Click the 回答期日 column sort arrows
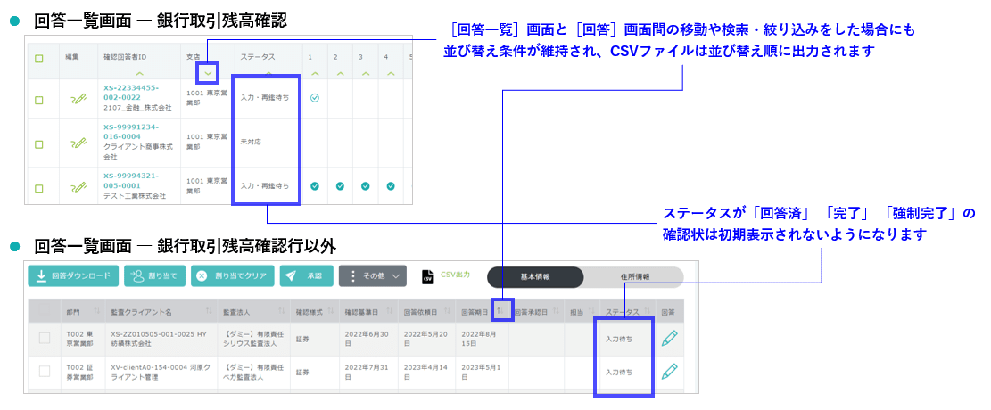 (500, 311)
